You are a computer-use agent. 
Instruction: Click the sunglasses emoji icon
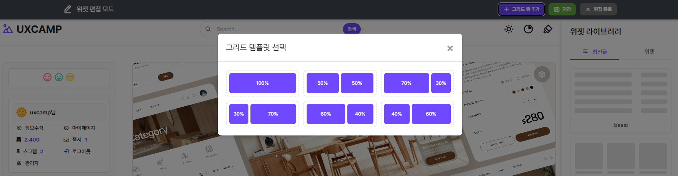coord(70,77)
